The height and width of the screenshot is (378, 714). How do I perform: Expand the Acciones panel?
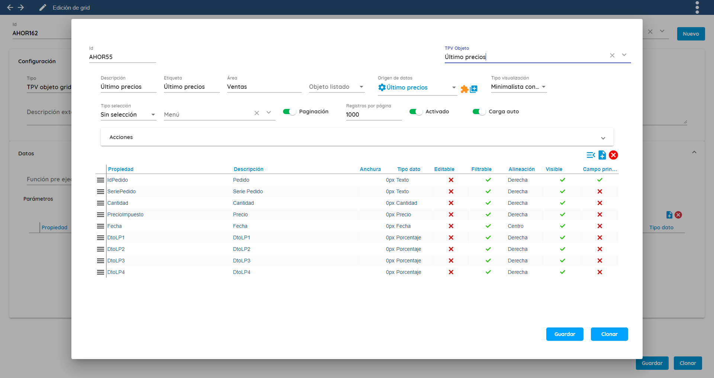[x=357, y=137]
